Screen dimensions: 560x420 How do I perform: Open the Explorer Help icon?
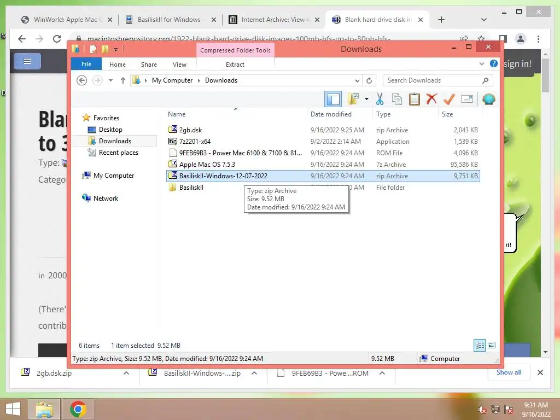(494, 63)
